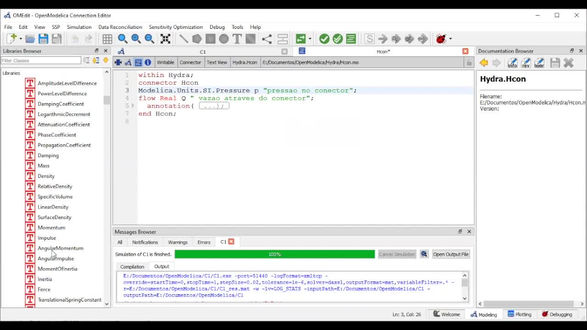Select the Text shape tool
587x330 pixels.
(x=237, y=39)
